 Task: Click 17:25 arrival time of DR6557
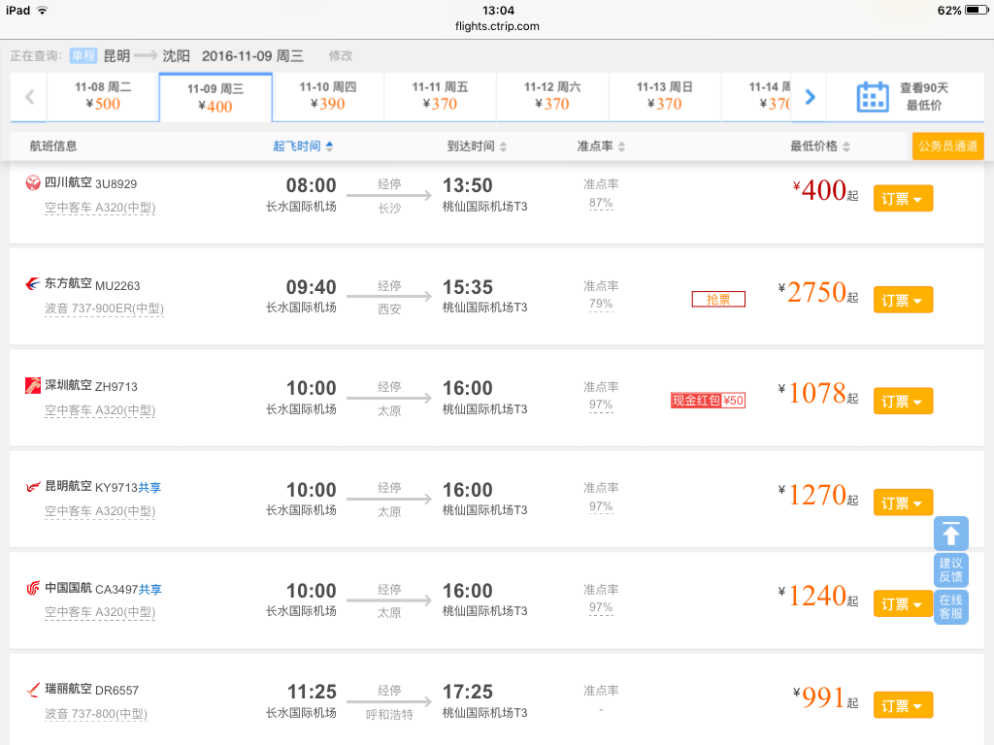click(468, 692)
